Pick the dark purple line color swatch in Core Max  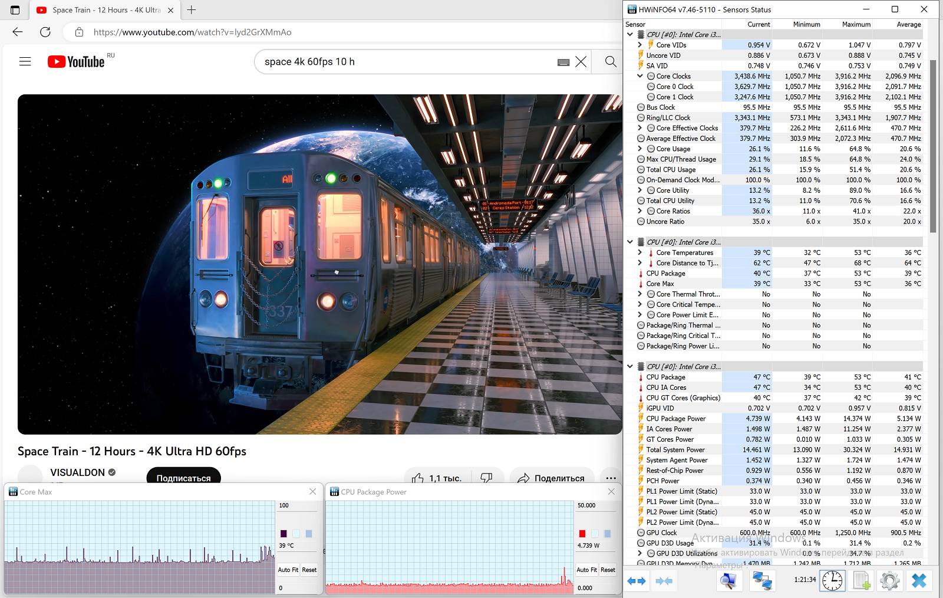(x=283, y=534)
